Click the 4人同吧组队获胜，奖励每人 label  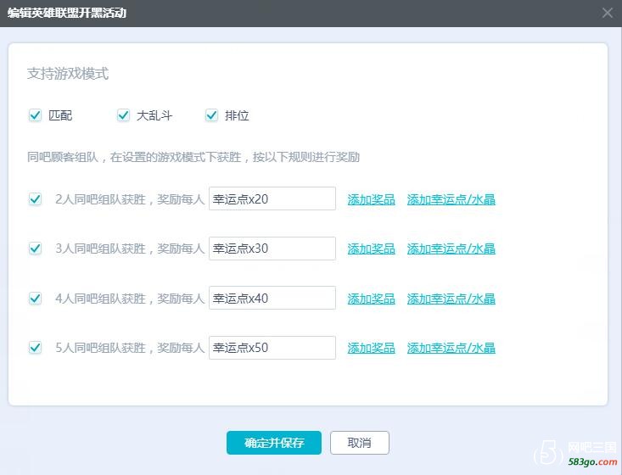[130, 299]
